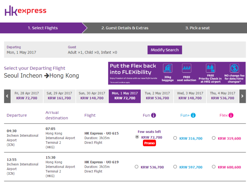Click the Few seats left notice

[149, 132]
